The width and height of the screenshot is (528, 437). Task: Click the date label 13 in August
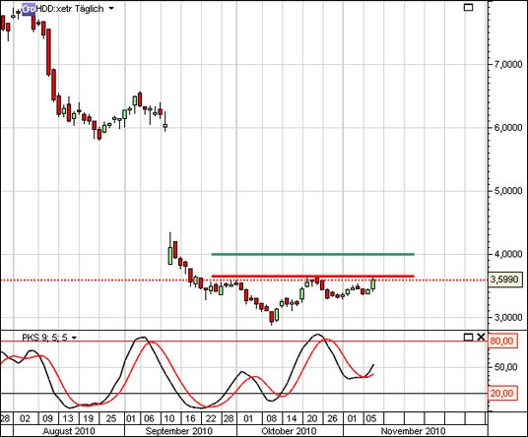click(68, 418)
